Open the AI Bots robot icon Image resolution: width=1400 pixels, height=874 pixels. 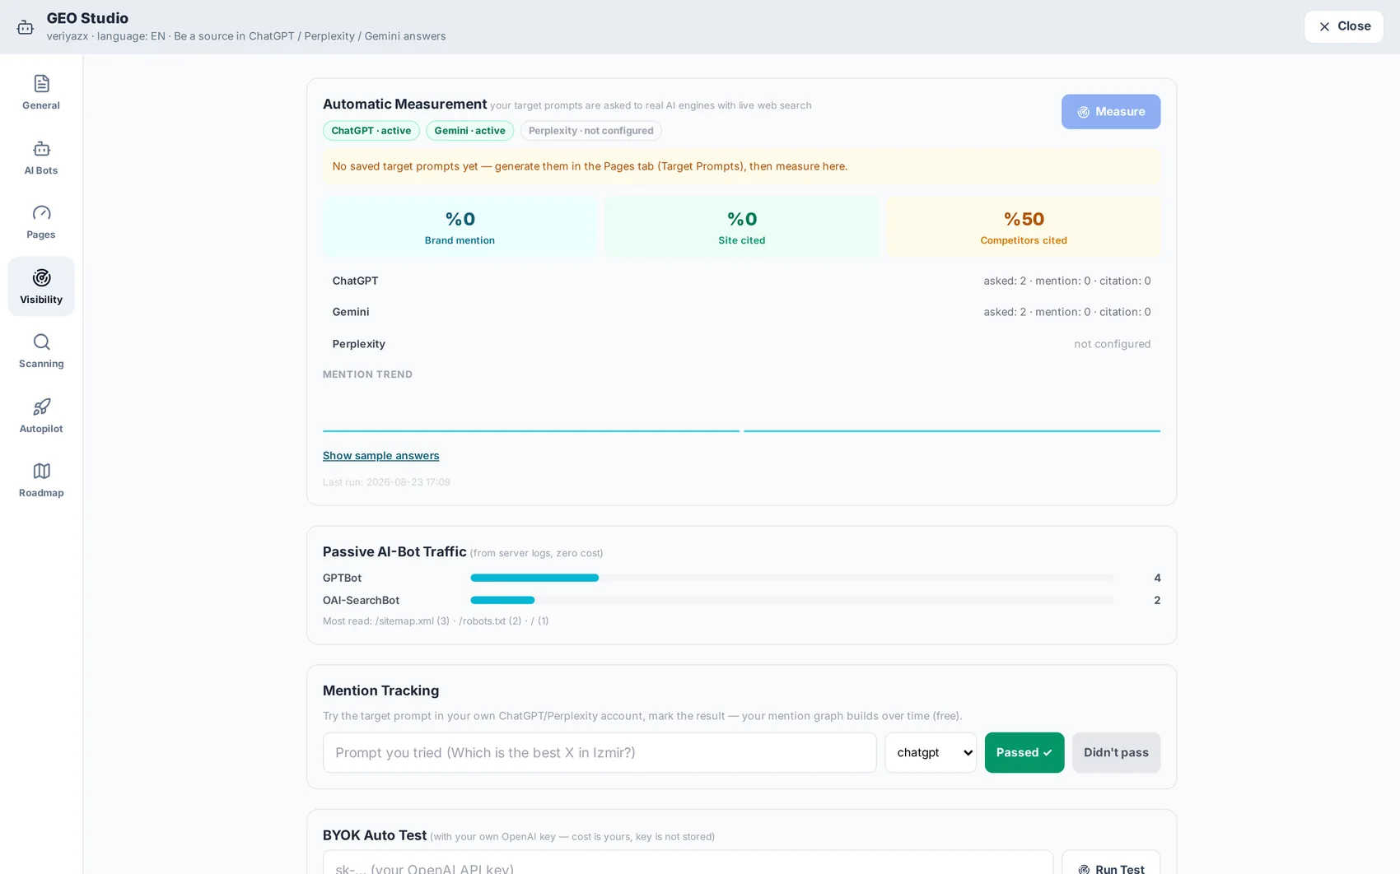(x=41, y=149)
